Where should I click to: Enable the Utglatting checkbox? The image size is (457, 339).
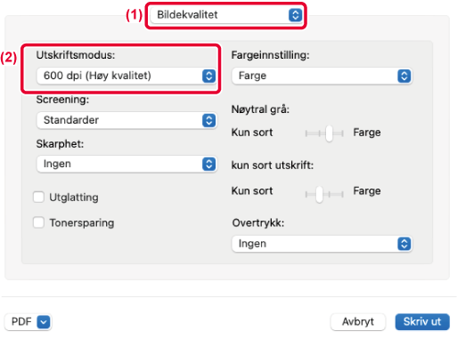click(38, 197)
